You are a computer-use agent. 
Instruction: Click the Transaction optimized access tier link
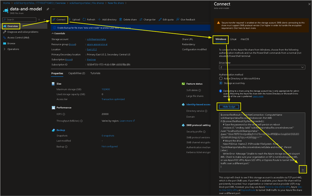click(113, 99)
